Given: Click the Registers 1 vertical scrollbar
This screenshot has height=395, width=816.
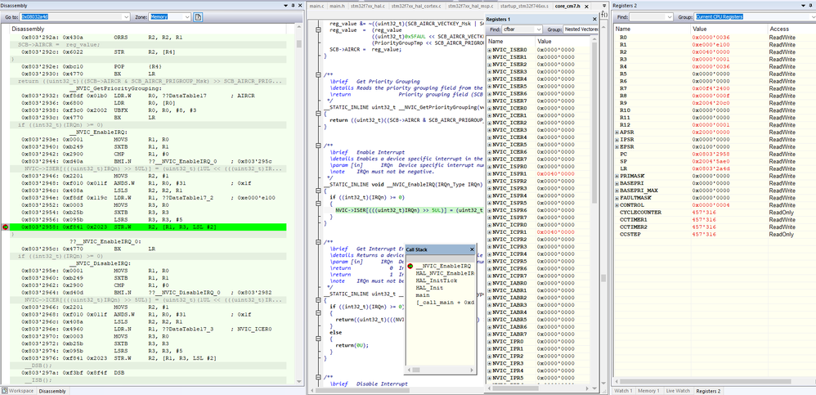Looking at the screenshot, I should pyautogui.click(x=594, y=209).
